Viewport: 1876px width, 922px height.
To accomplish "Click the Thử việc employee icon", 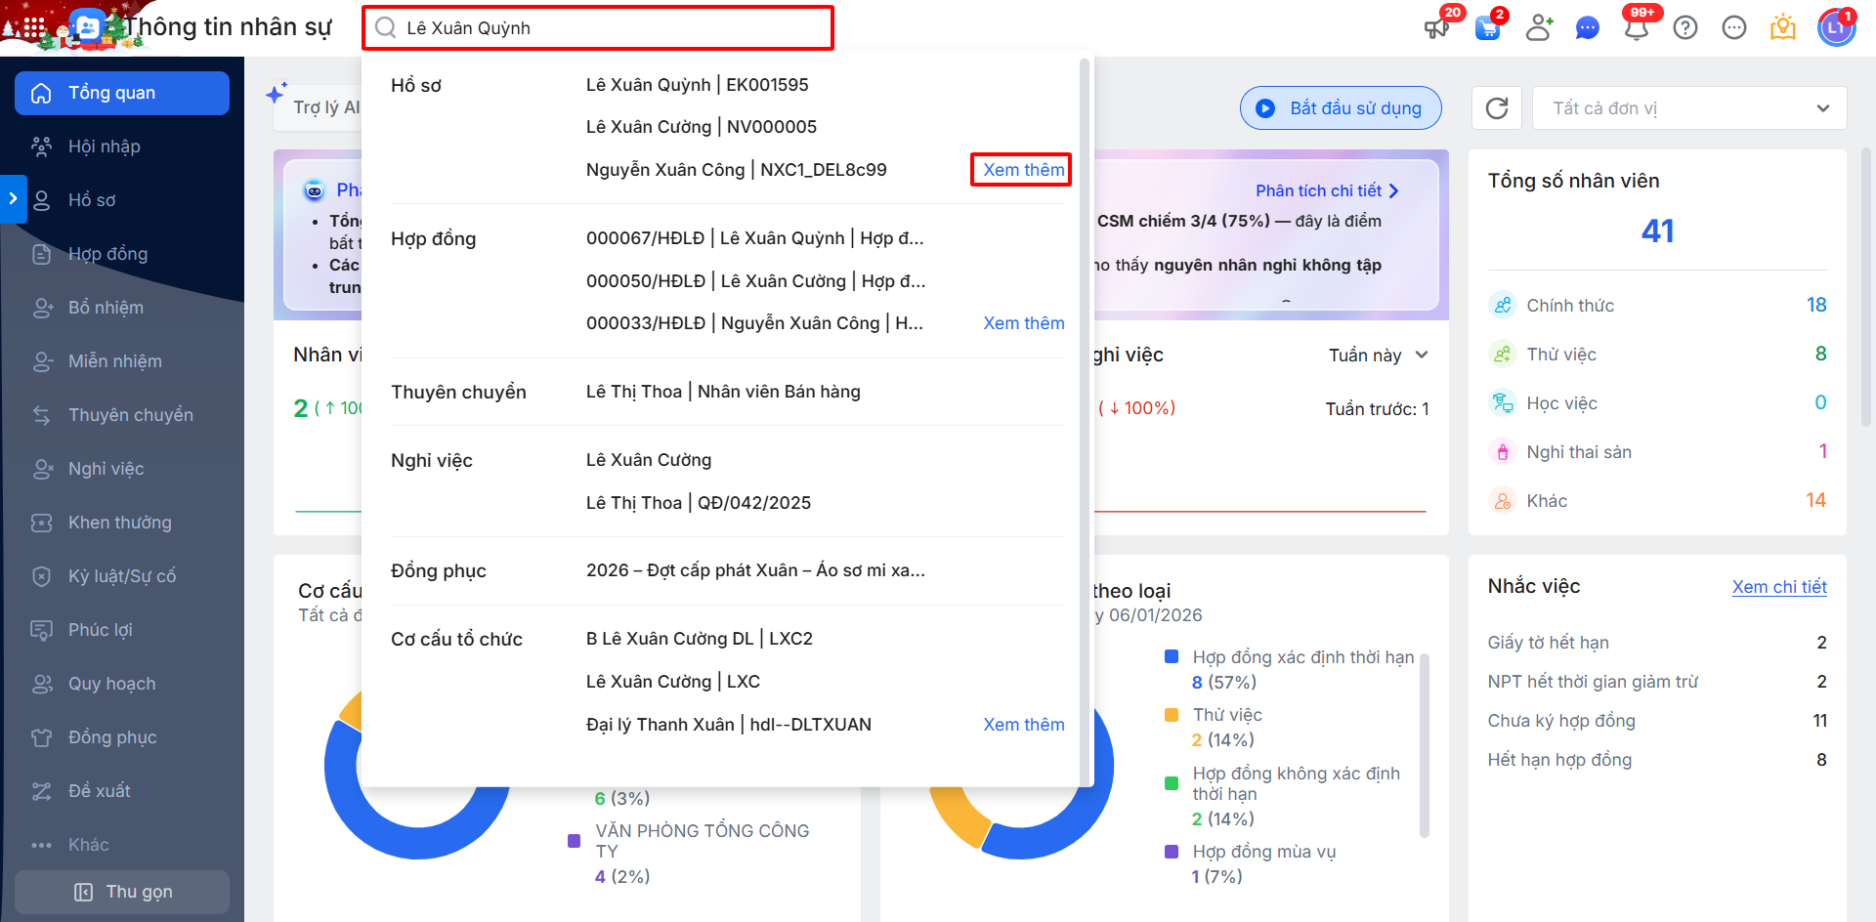I will coord(1502,355).
